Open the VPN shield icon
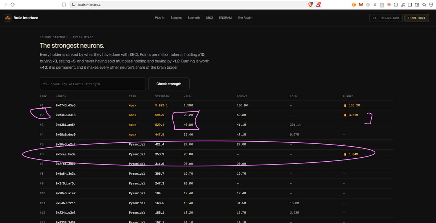The width and height of the screenshot is (436, 223). [x=431, y=5]
